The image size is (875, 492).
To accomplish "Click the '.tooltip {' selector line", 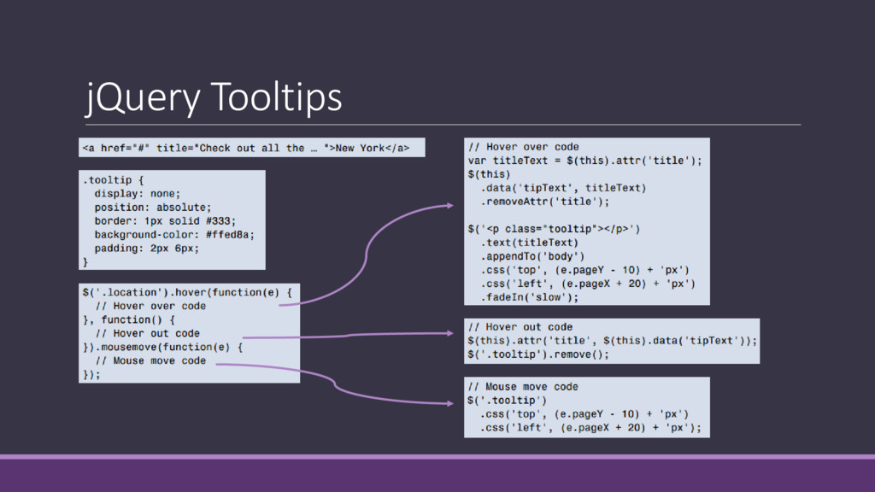I will (114, 180).
